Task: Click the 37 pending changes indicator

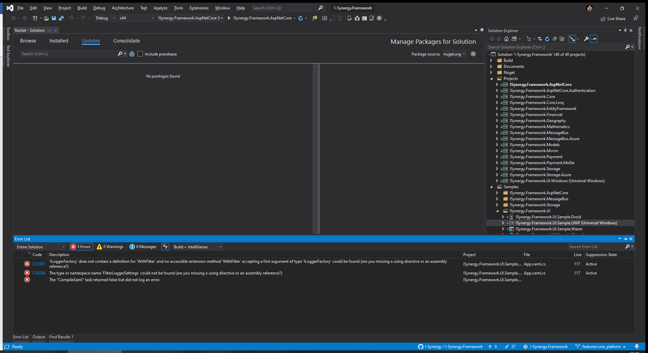Action: point(510,347)
